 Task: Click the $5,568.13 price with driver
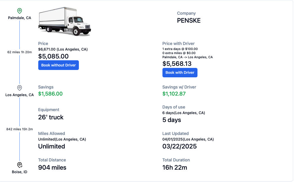[177, 64]
